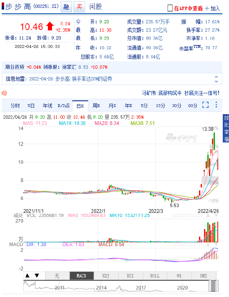Select the 周K chart tab
This screenshot has width=229, height=297.
(96, 105)
